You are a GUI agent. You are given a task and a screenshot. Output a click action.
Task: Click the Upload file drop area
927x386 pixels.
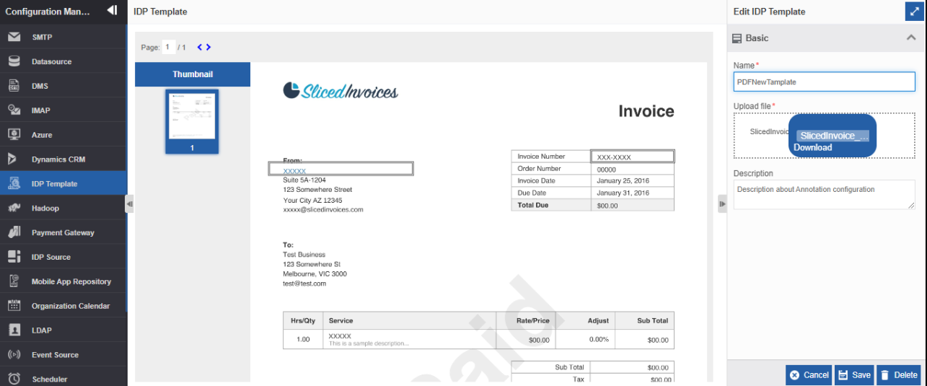click(824, 136)
